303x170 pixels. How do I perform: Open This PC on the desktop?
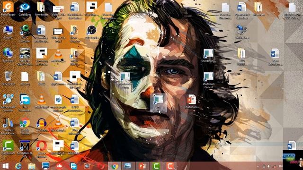[8, 32]
